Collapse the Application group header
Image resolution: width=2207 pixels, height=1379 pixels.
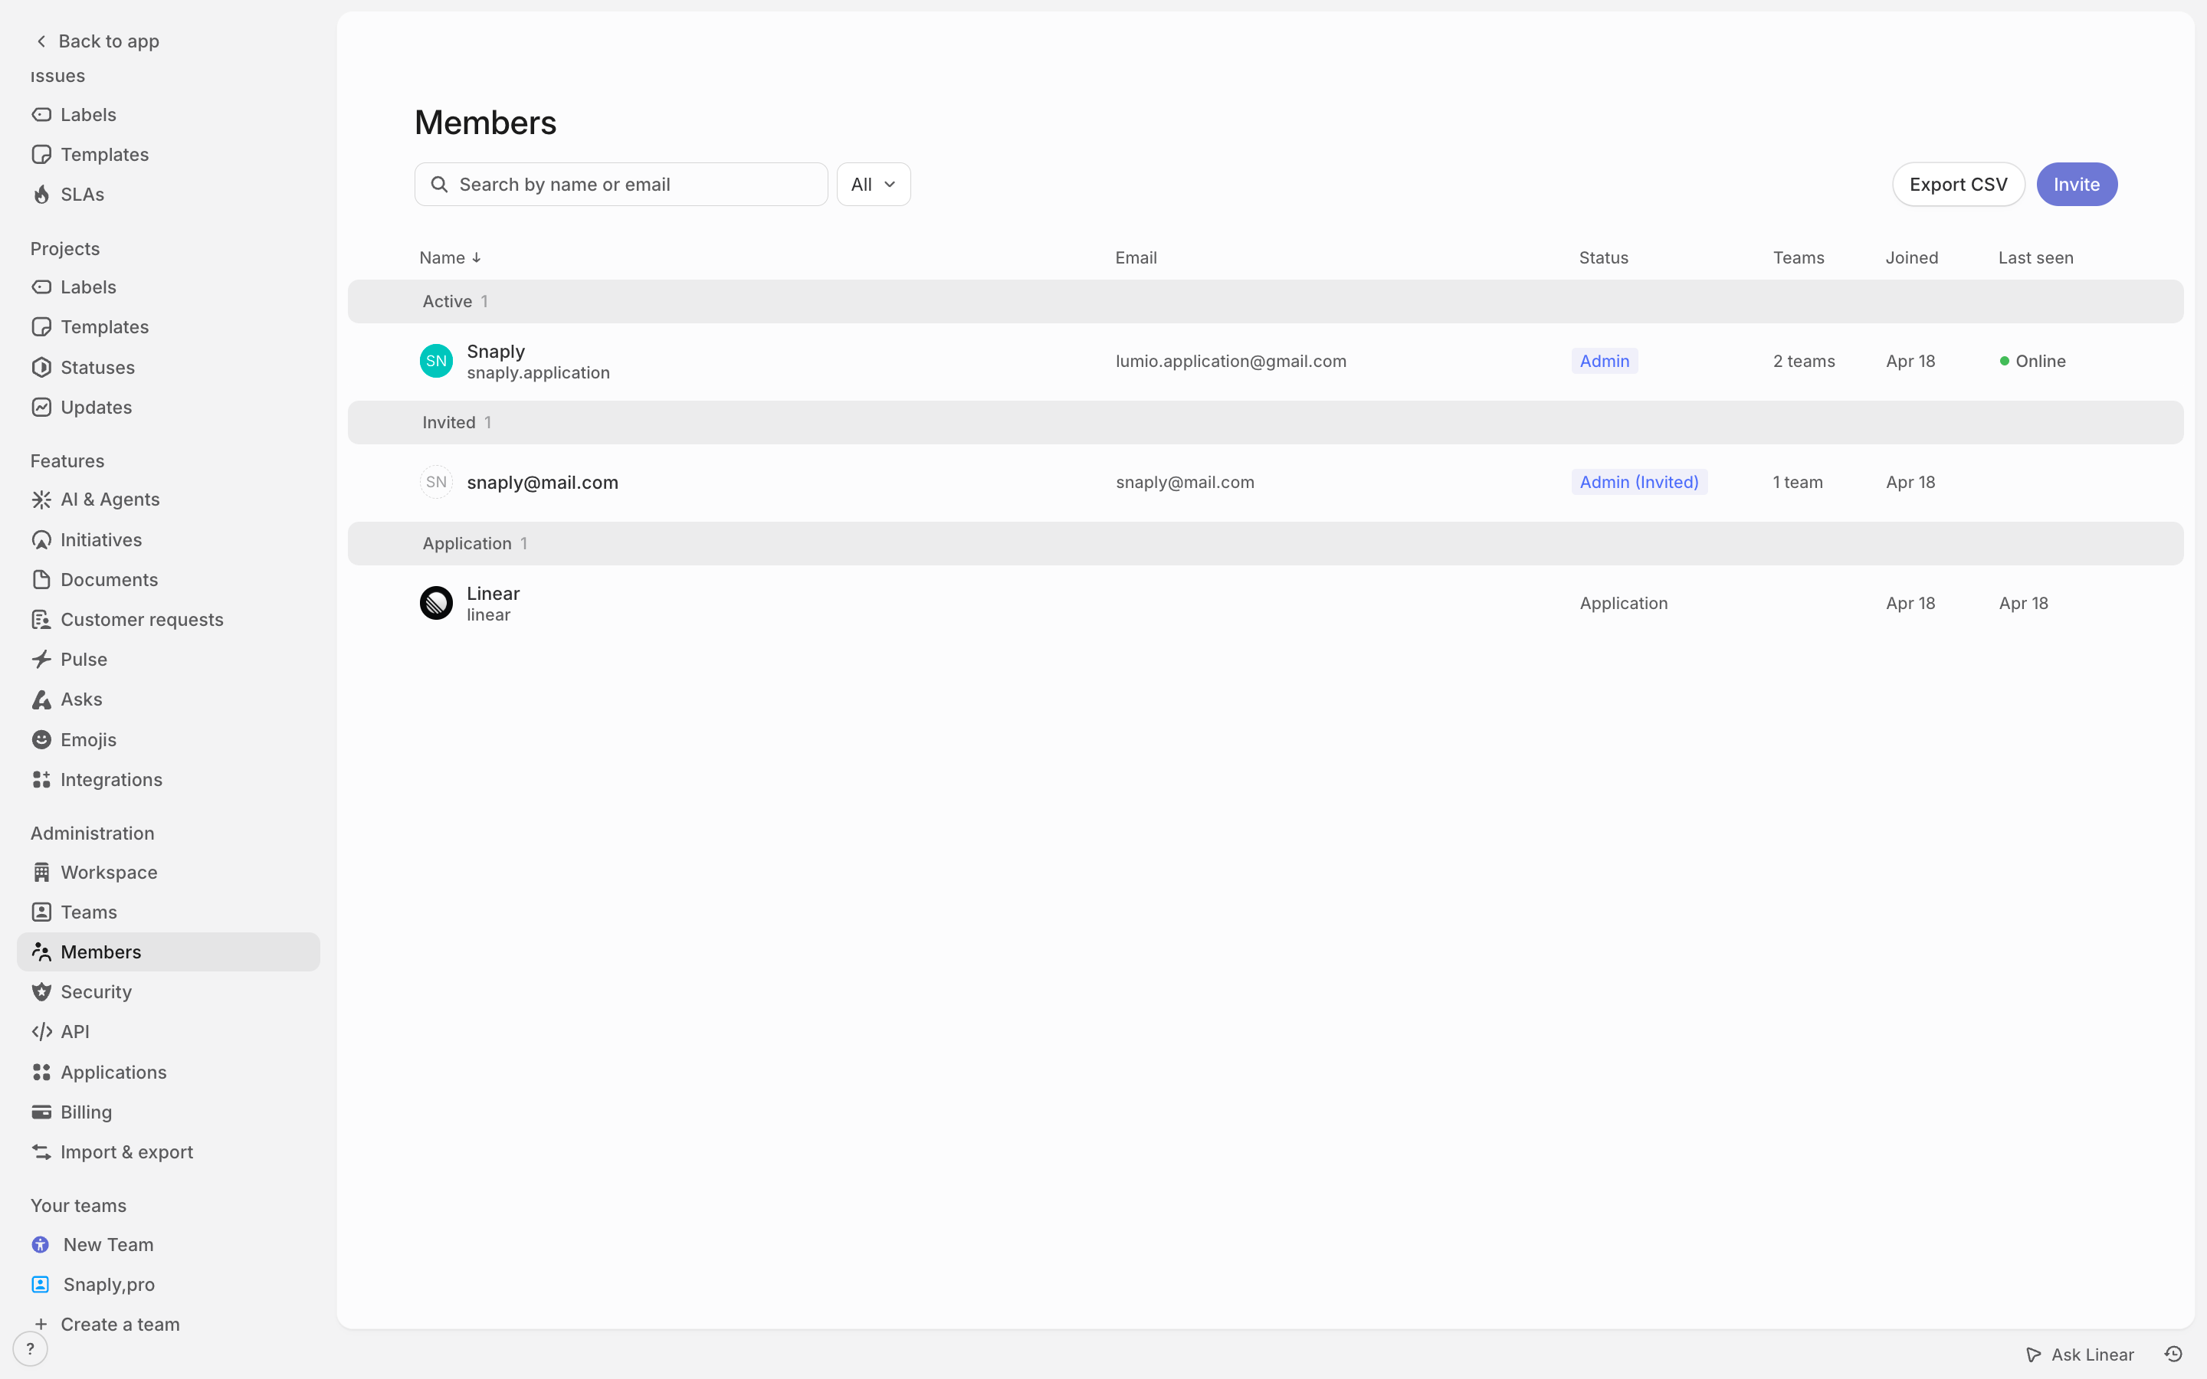point(1265,544)
